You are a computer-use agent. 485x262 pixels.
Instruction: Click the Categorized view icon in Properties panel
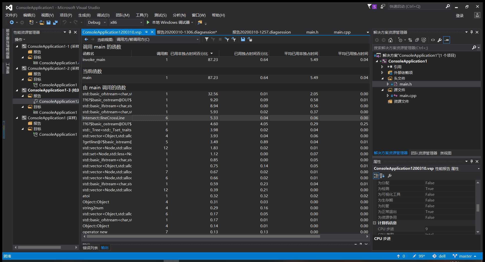pyautogui.click(x=376, y=176)
